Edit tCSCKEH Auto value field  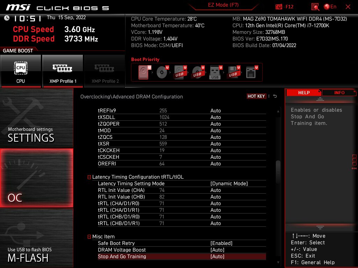(x=215, y=157)
